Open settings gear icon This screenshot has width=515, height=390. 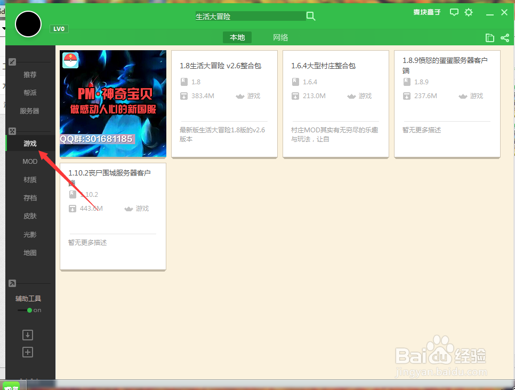469,12
